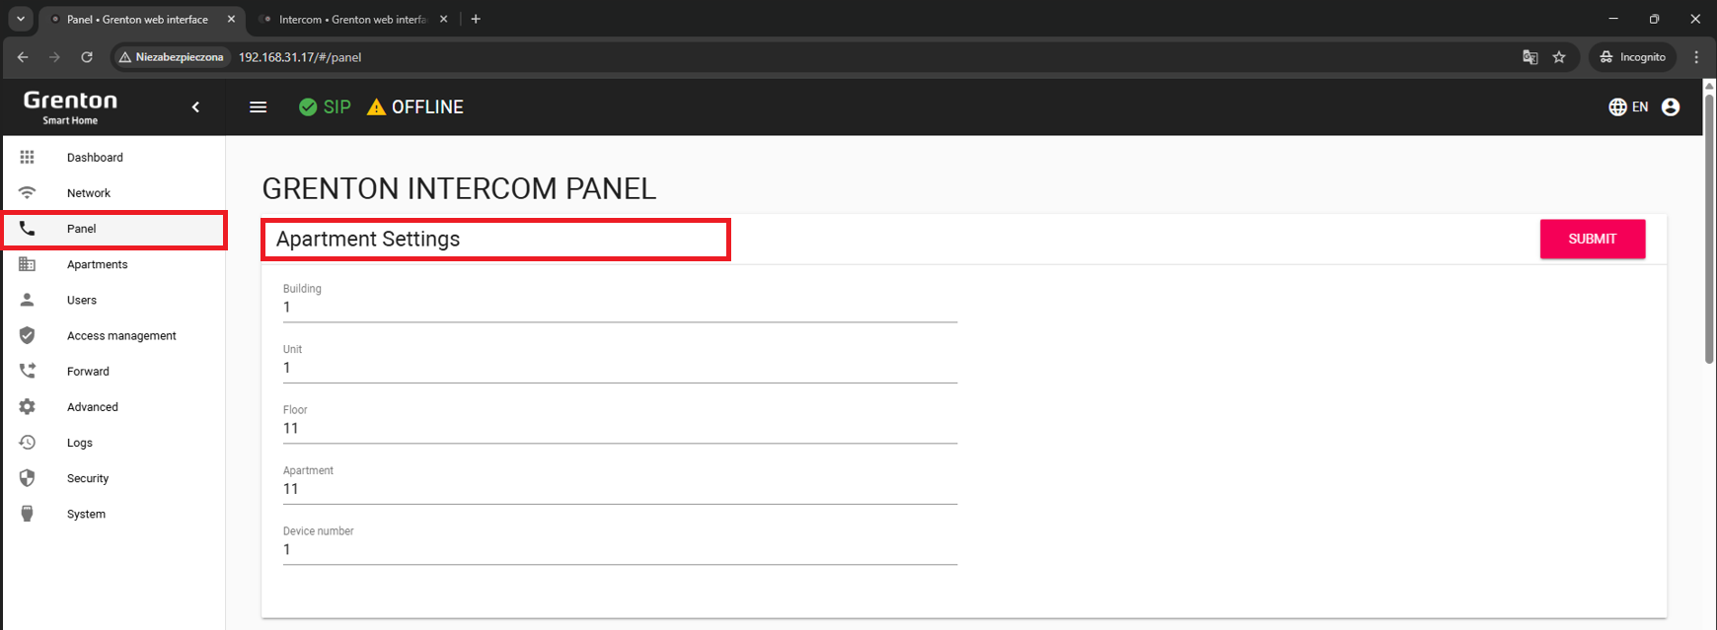Click the Forward call icon
Viewport: 1717px width, 630px height.
[x=27, y=372]
